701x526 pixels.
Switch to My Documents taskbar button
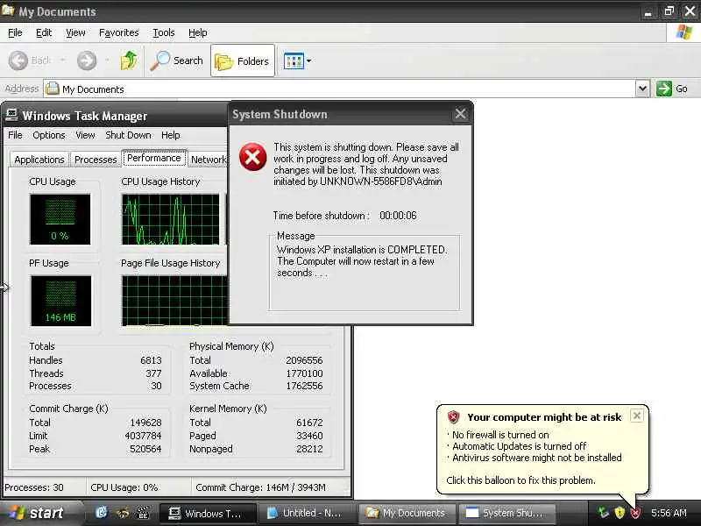(x=407, y=514)
